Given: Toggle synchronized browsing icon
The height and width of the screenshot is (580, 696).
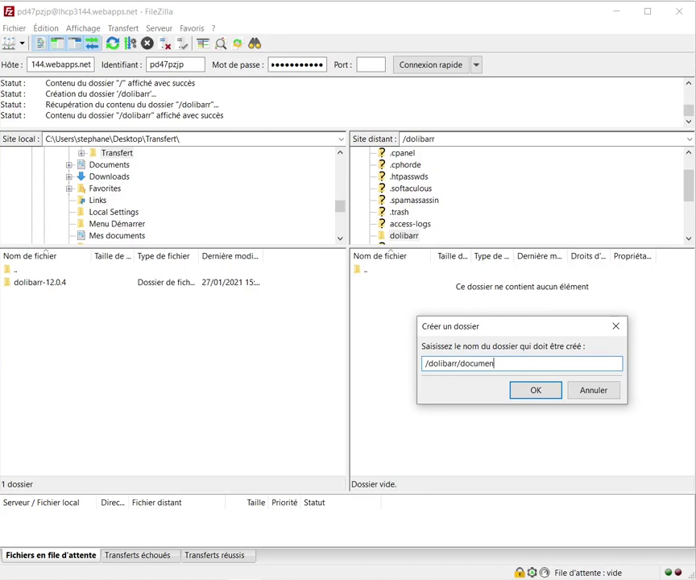Looking at the screenshot, I should (x=238, y=43).
